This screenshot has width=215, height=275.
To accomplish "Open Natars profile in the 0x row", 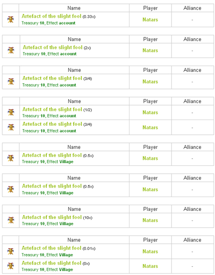I will [150, 266].
